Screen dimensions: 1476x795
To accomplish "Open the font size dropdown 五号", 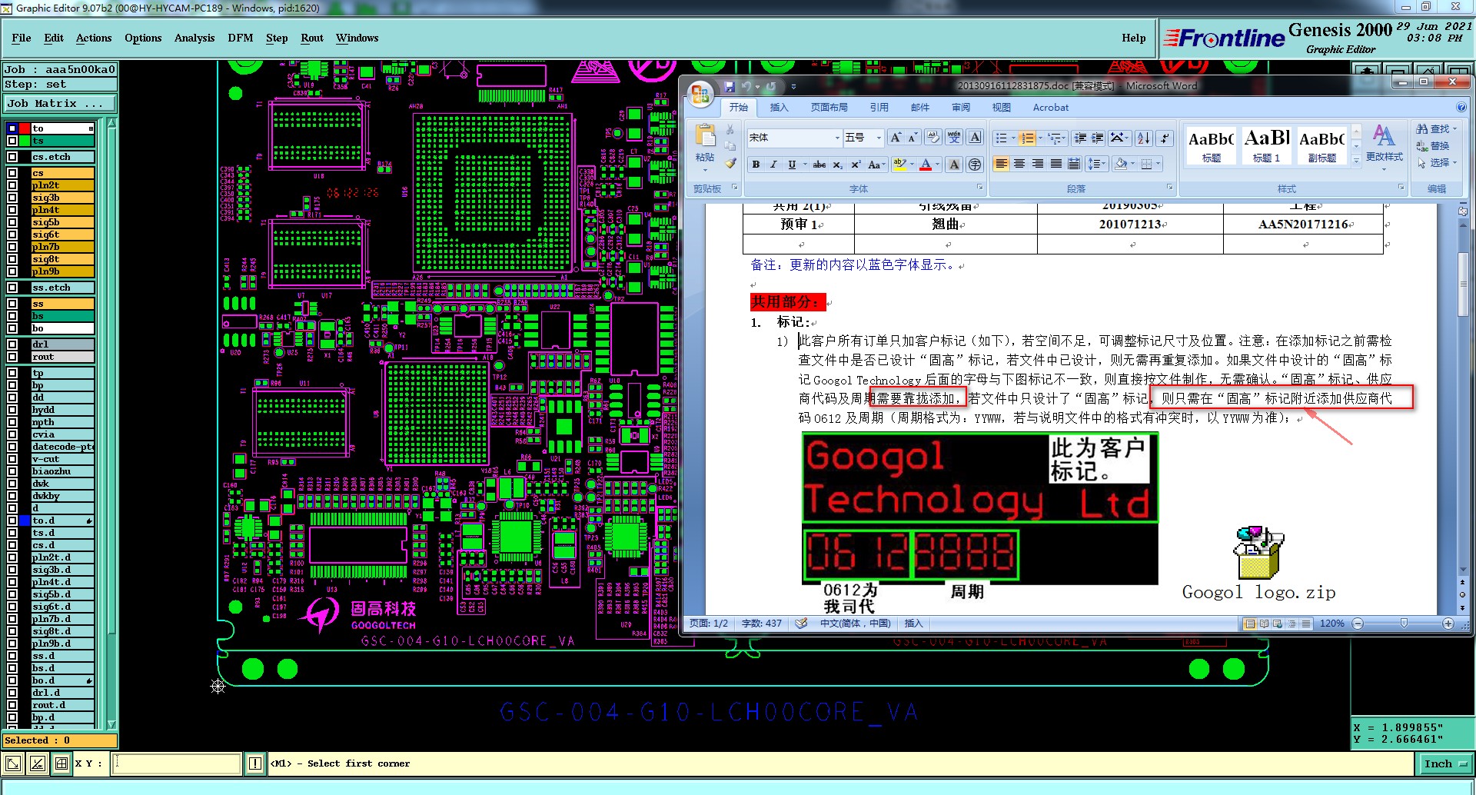I will [x=879, y=138].
